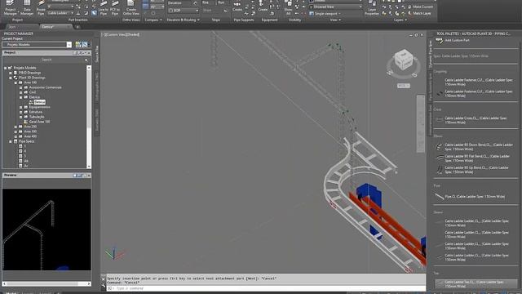Click the command line input field

[x=267, y=288]
